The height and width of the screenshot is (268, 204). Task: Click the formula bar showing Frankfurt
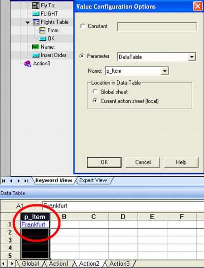pos(123,206)
